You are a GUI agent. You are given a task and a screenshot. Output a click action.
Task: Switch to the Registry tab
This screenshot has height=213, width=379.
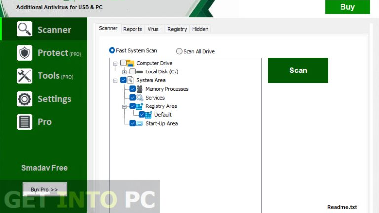tap(177, 29)
